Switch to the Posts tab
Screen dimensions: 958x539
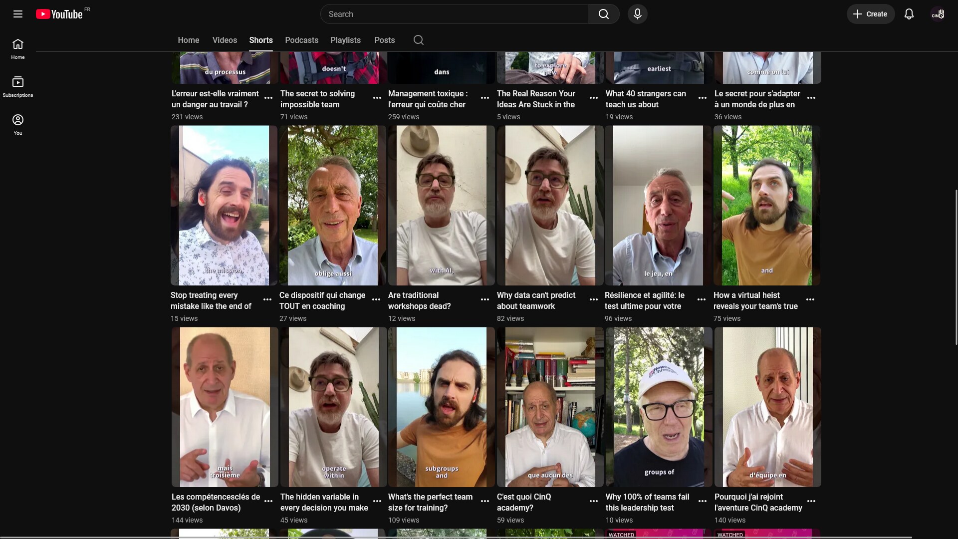point(384,40)
